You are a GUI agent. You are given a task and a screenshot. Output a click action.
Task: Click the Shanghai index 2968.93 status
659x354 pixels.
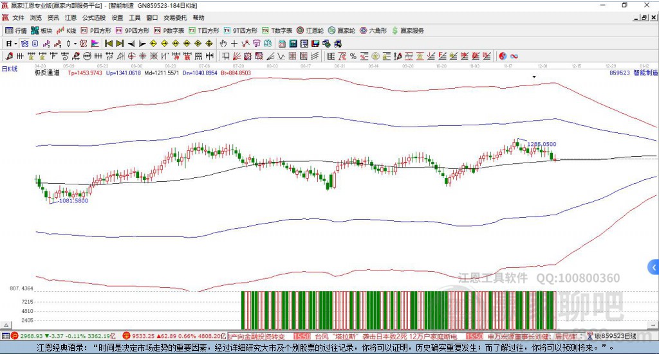click(x=63, y=336)
